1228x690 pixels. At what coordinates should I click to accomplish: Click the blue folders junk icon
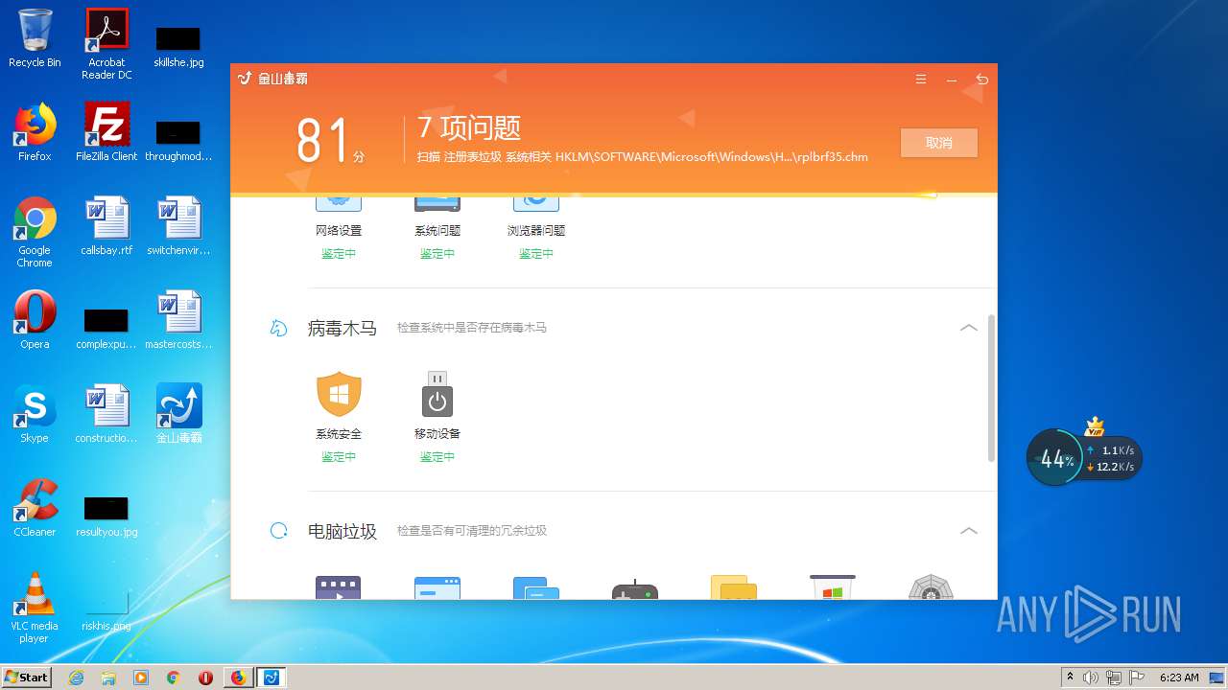(x=536, y=587)
